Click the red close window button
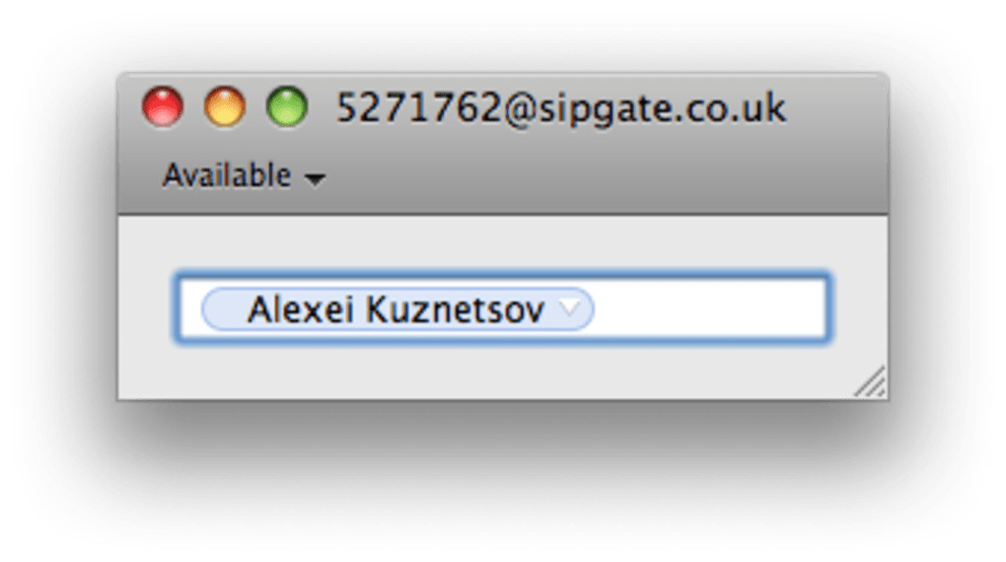The height and width of the screenshot is (562, 1006). pos(163,106)
